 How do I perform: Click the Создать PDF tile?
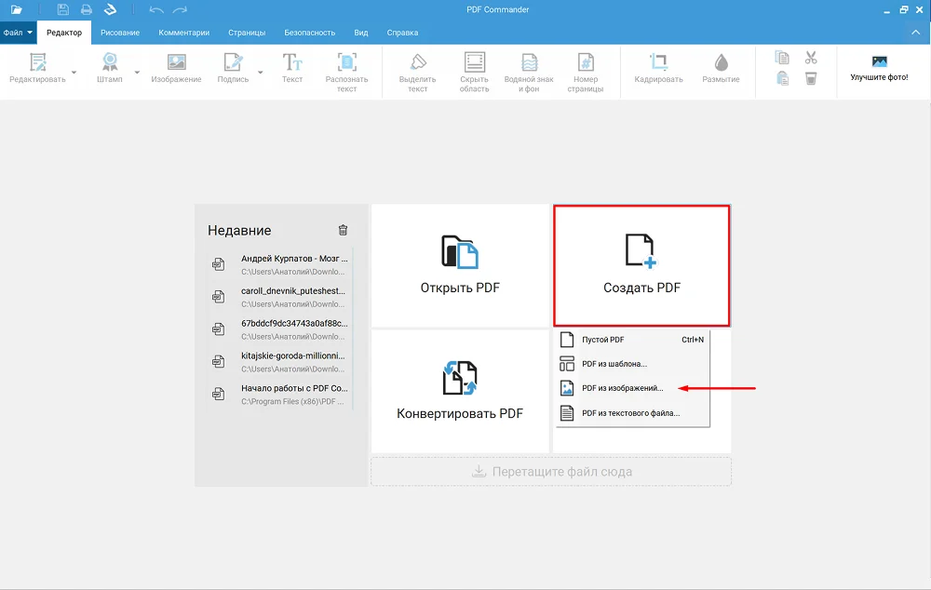(641, 266)
